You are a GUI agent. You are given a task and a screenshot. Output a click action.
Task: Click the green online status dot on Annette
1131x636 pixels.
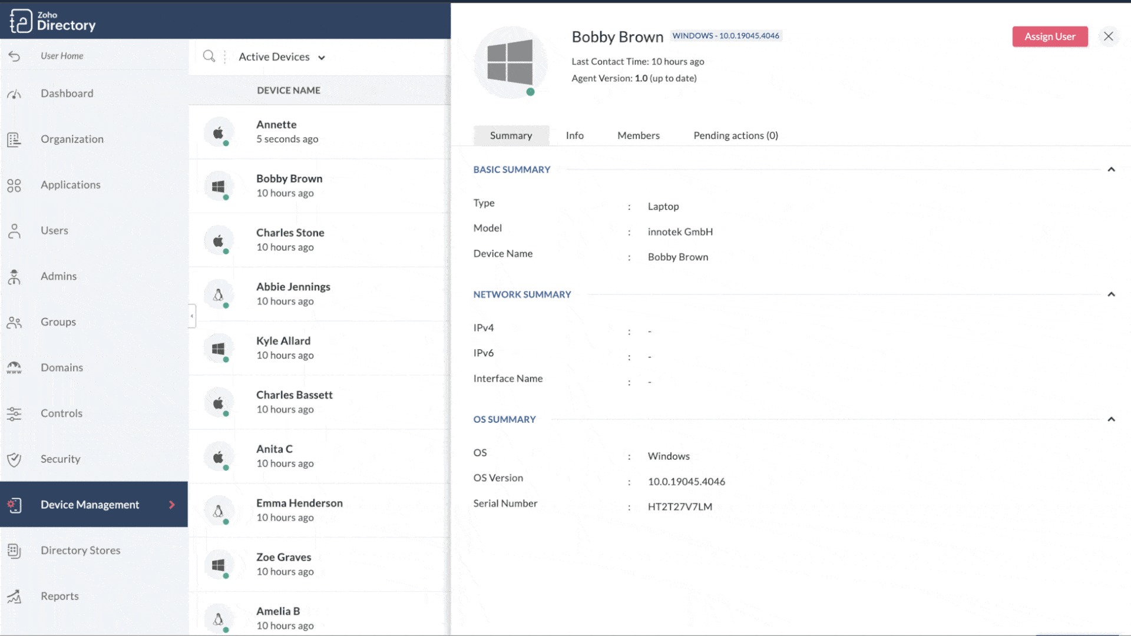(x=226, y=143)
